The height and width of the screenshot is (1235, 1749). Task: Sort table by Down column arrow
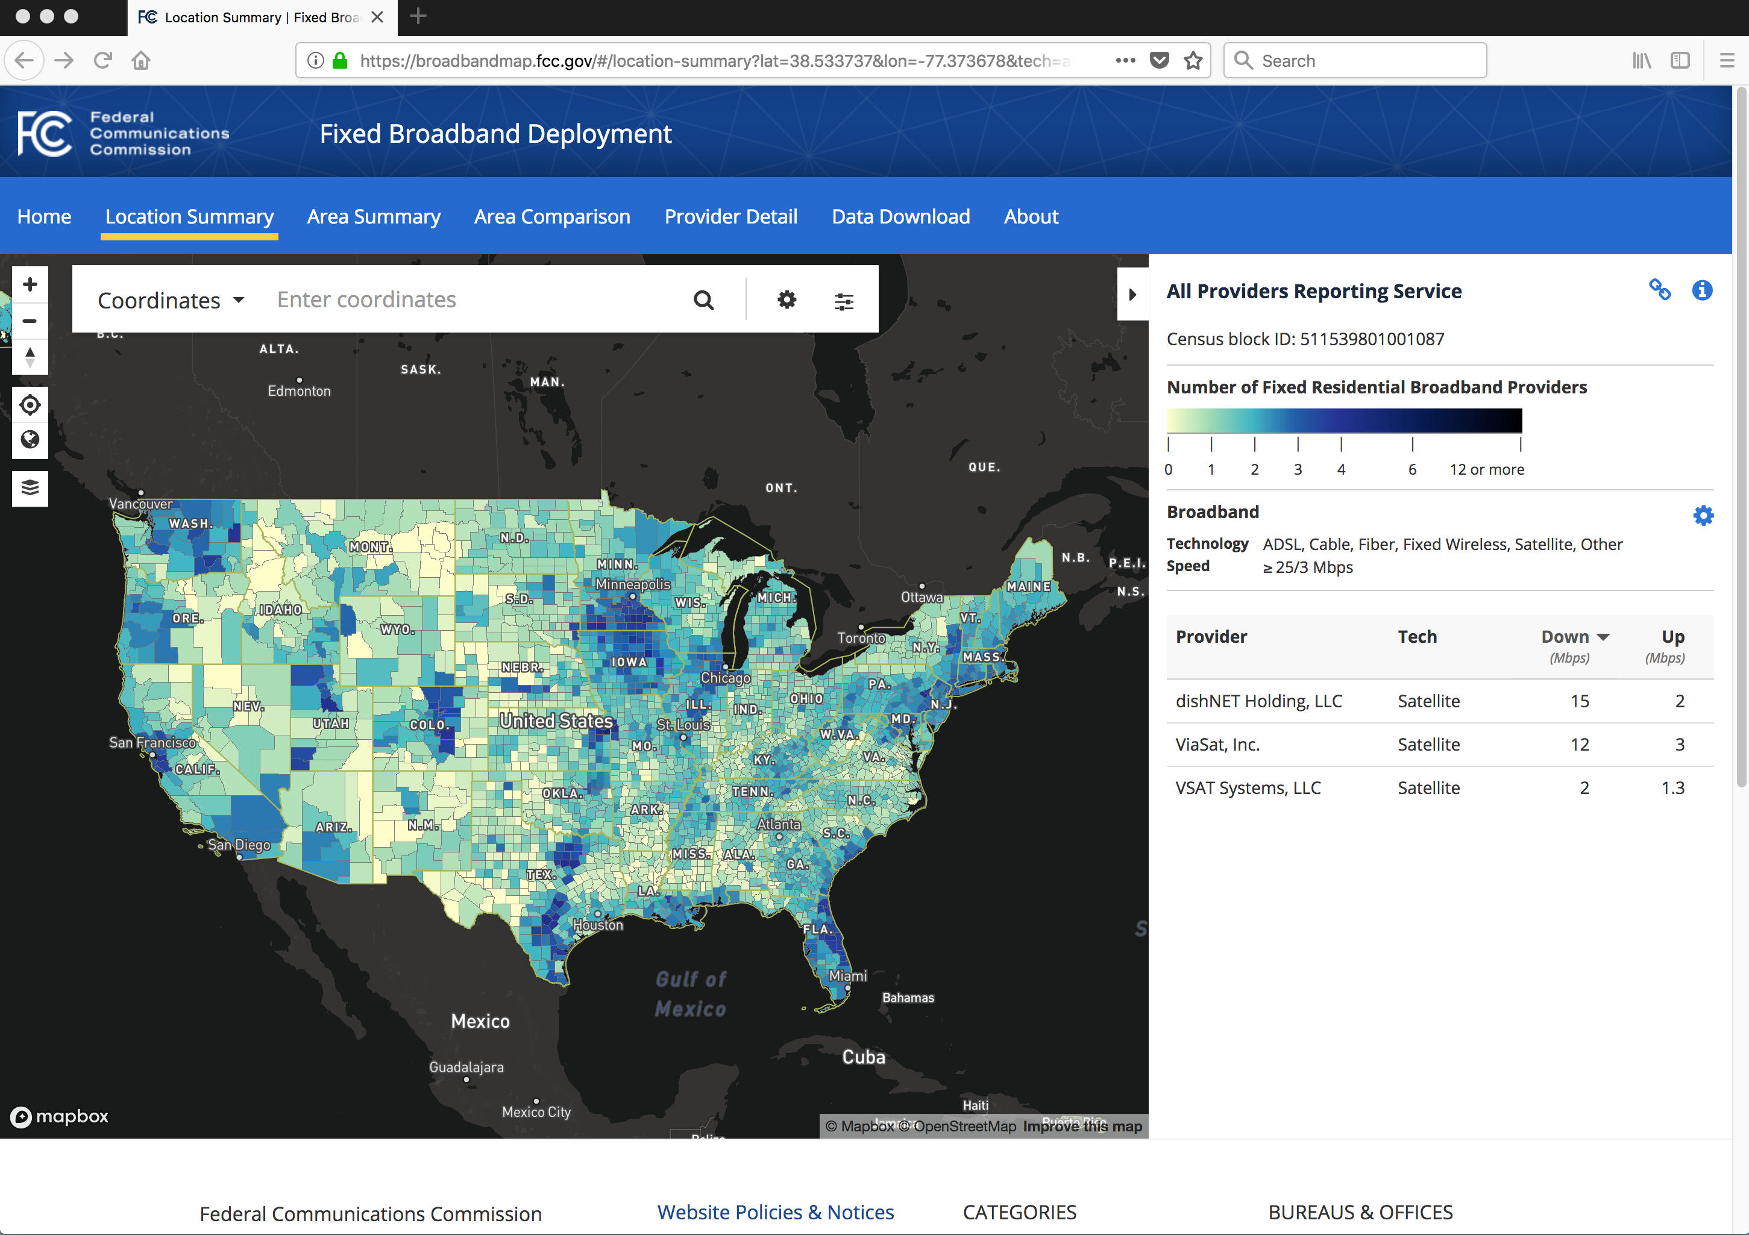1603,637
